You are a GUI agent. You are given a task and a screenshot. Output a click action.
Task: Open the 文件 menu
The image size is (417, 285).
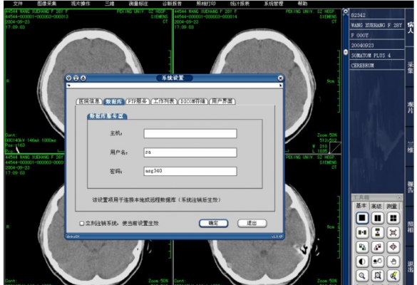[x=18, y=4]
